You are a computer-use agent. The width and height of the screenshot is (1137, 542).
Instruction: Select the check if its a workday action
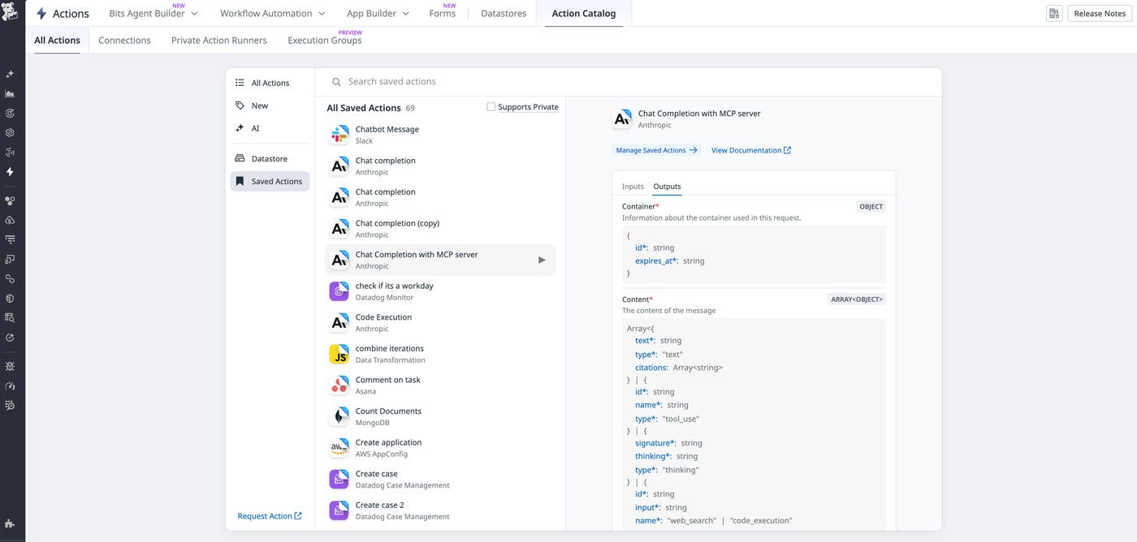pos(440,291)
